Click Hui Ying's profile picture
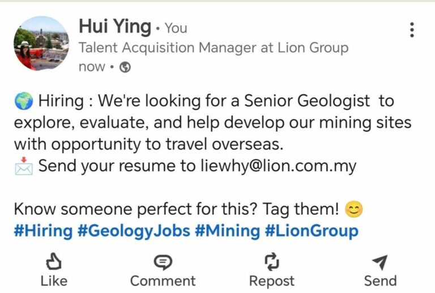This screenshot has width=435, height=293. click(x=41, y=43)
